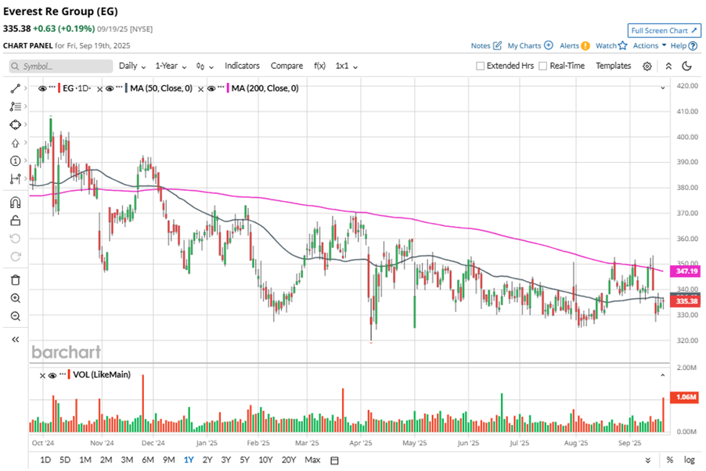
Task: Open the 1x1 layout dropdown
Action: (x=346, y=67)
